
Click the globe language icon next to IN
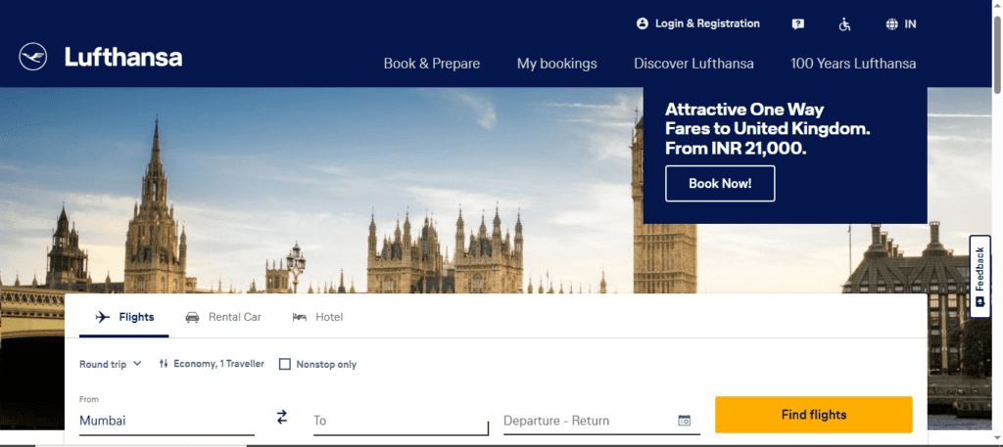coord(891,24)
